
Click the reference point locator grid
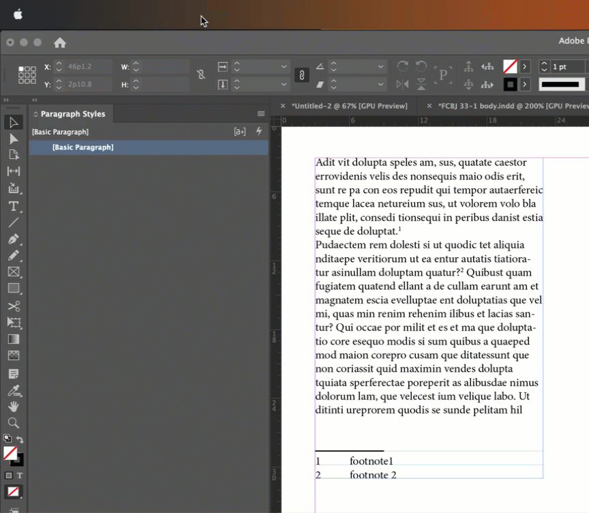[x=27, y=75]
